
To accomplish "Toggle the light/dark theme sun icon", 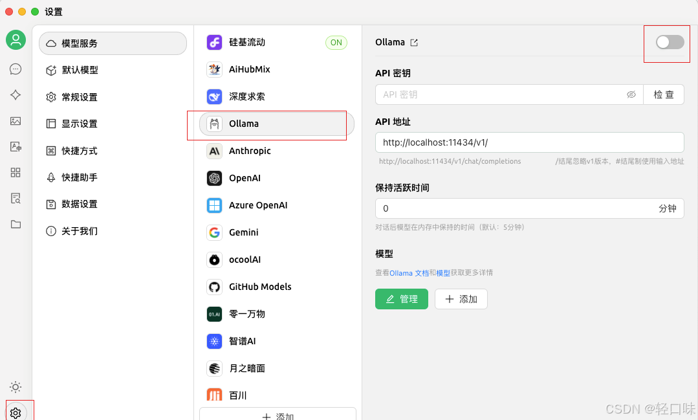I will pos(16,386).
